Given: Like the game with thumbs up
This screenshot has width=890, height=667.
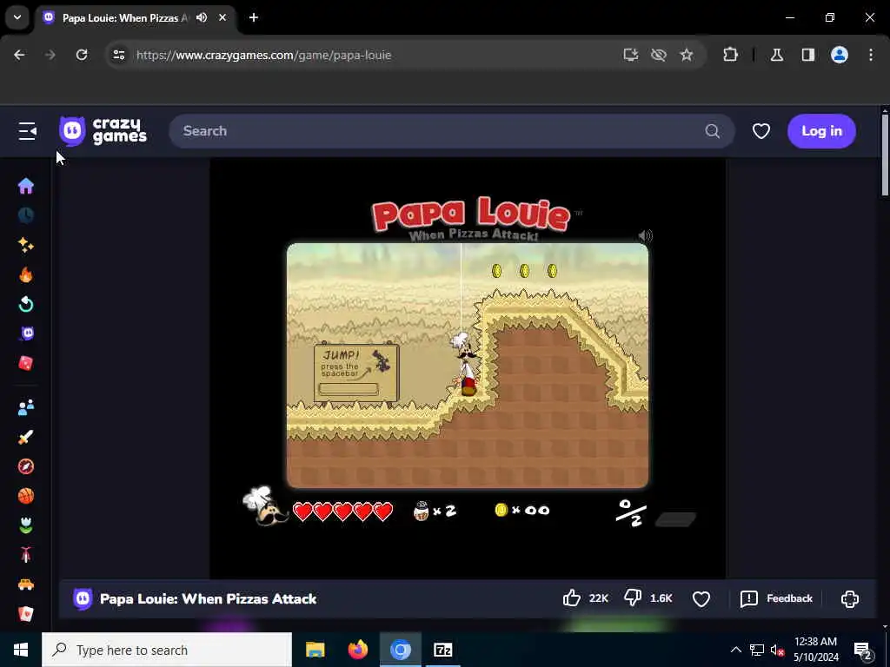Looking at the screenshot, I should 572,598.
